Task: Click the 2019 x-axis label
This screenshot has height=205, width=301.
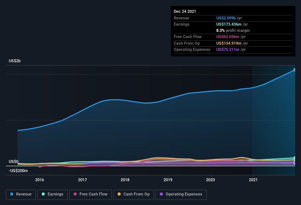Action: pos(168,180)
